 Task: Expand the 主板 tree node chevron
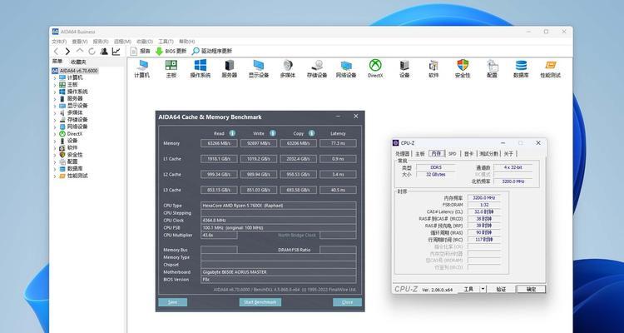(55, 85)
